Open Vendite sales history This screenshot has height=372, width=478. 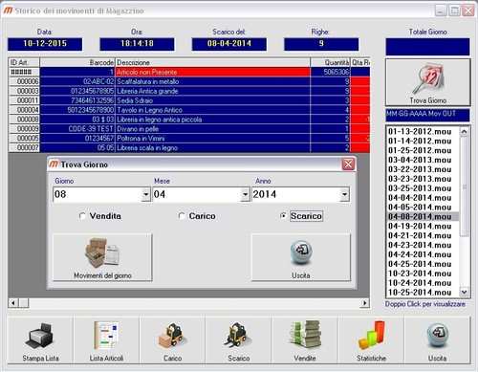(305, 340)
